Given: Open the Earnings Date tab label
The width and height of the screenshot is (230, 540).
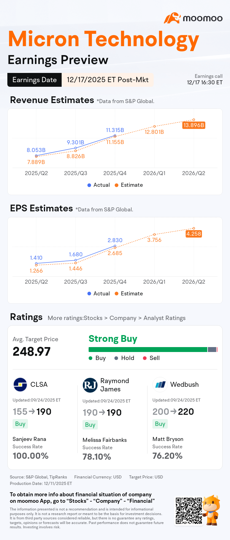Looking at the screenshot, I should pyautogui.click(x=35, y=80).
